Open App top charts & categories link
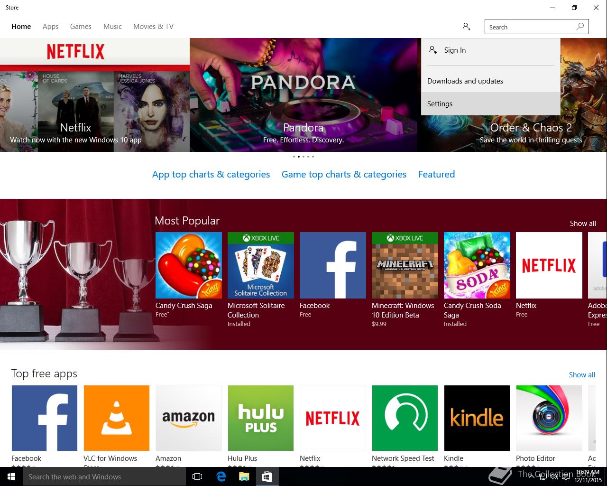Viewport: 607px width, 486px height. click(211, 174)
